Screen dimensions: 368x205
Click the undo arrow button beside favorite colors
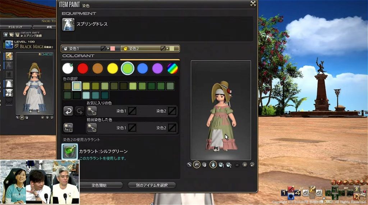tap(68, 111)
